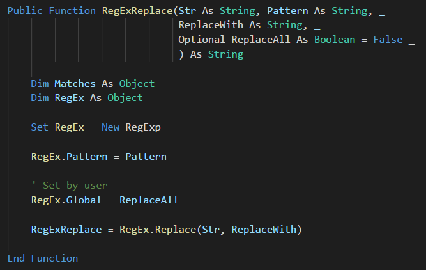Select the Boolean type keyword
The height and width of the screenshot is (270, 426).
[335, 40]
